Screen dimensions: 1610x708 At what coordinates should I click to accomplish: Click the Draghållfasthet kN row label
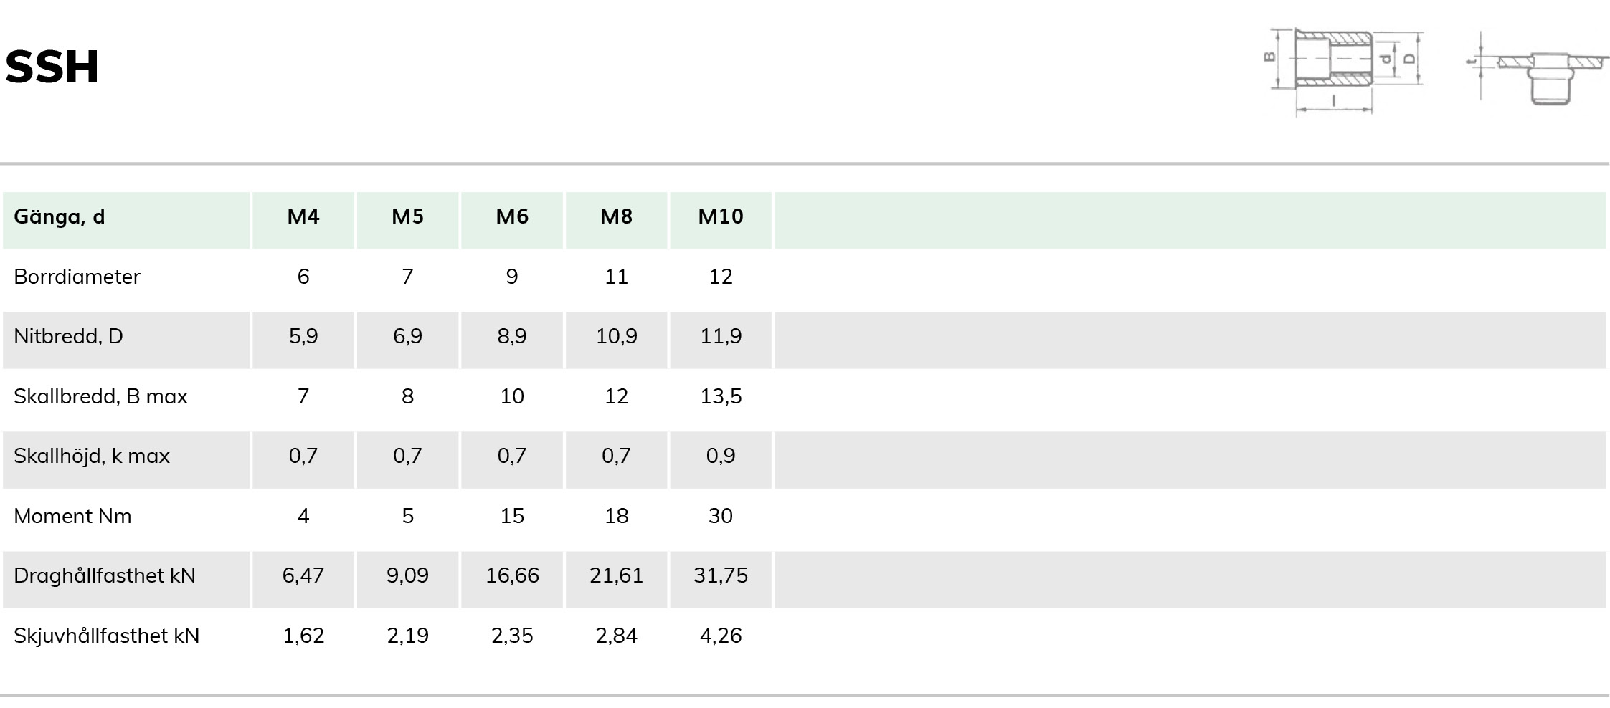click(104, 575)
